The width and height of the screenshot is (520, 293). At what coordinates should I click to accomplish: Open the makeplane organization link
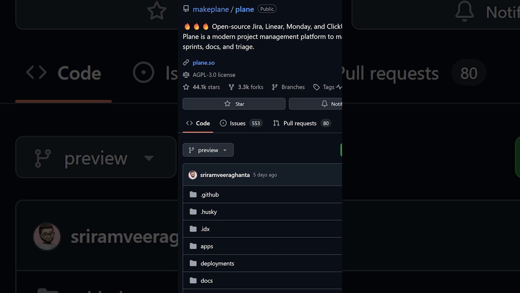click(210, 9)
